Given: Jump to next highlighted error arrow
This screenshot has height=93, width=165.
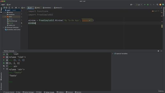Looking at the screenshot, I should (161, 11).
